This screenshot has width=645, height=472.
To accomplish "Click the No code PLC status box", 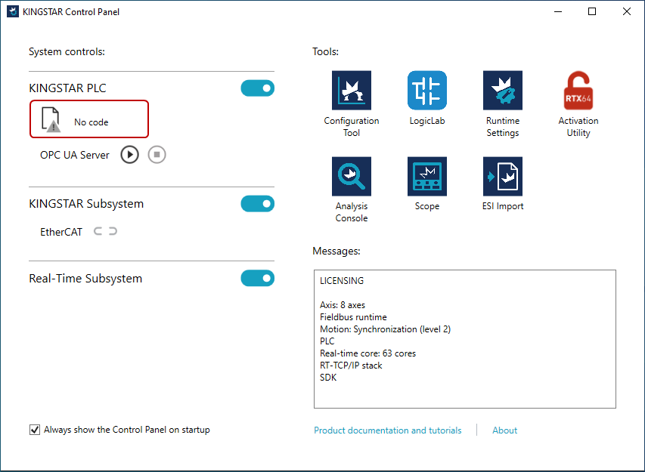I will pos(89,119).
